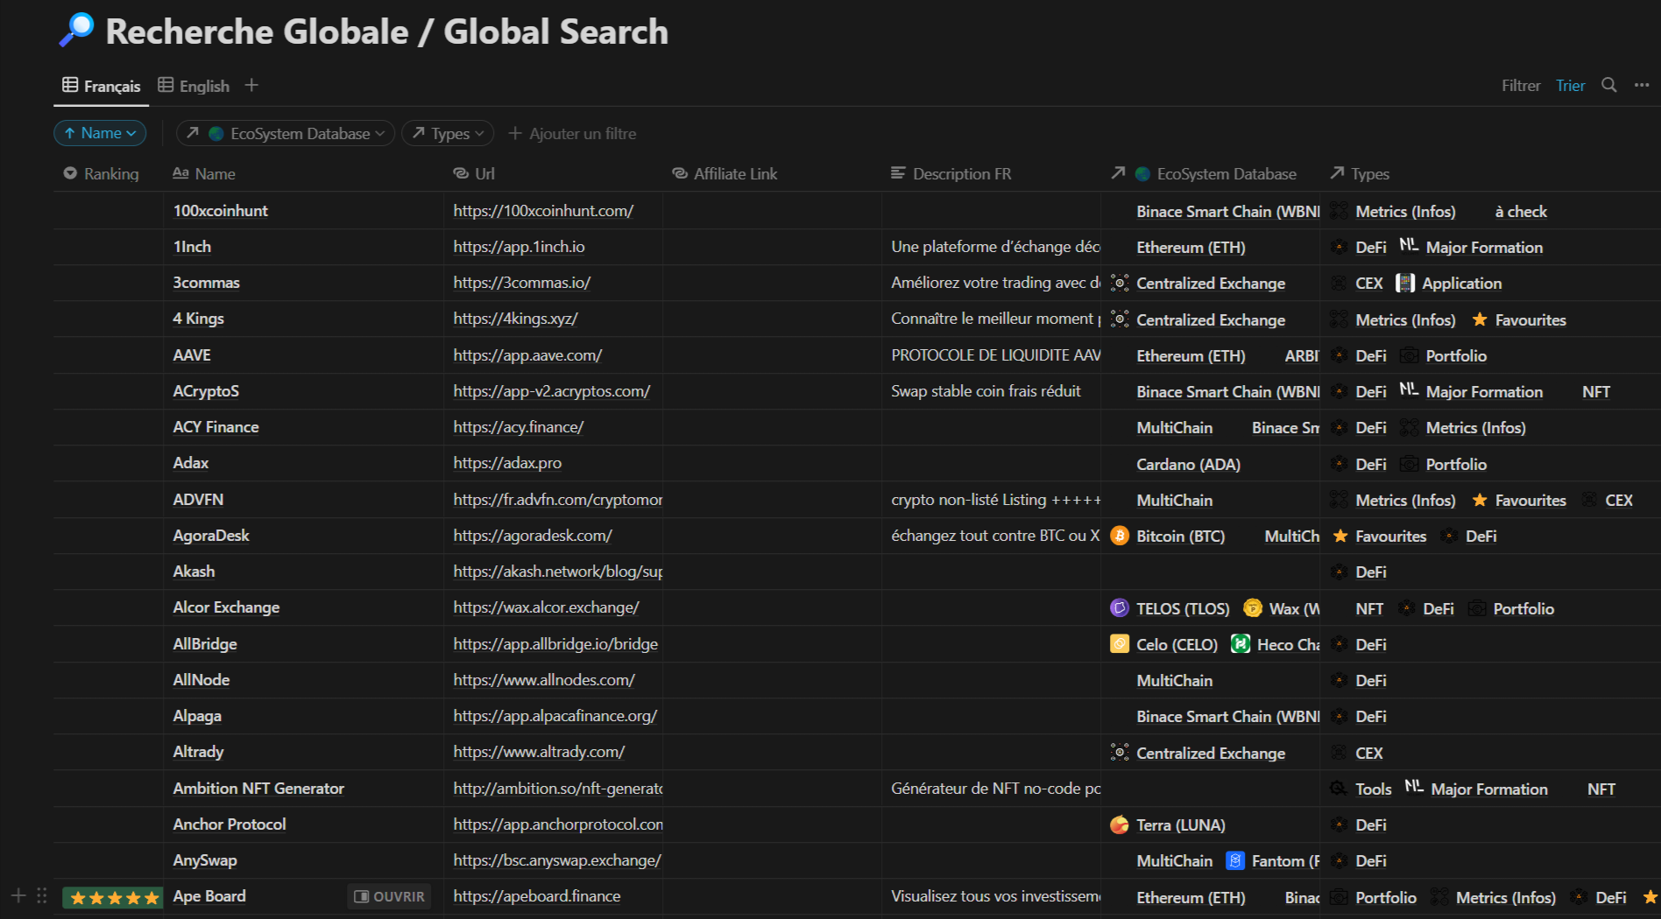Image resolution: width=1661 pixels, height=919 pixels.
Task: Click Ajouter un filtre
Action: [x=572, y=133]
